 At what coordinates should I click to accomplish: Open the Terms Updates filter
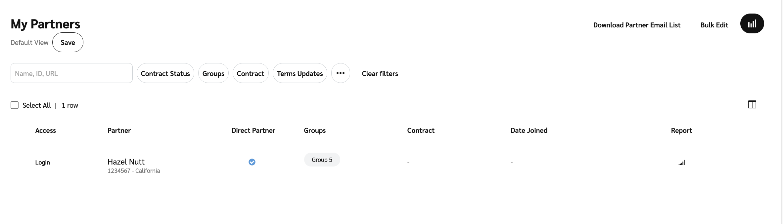click(299, 73)
